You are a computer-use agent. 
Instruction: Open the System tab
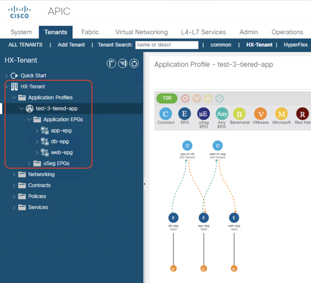point(21,32)
